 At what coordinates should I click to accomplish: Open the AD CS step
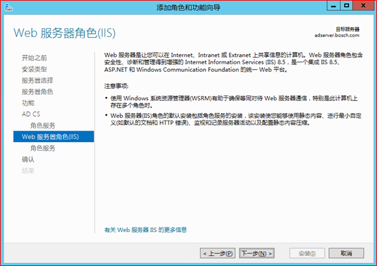pos(31,114)
